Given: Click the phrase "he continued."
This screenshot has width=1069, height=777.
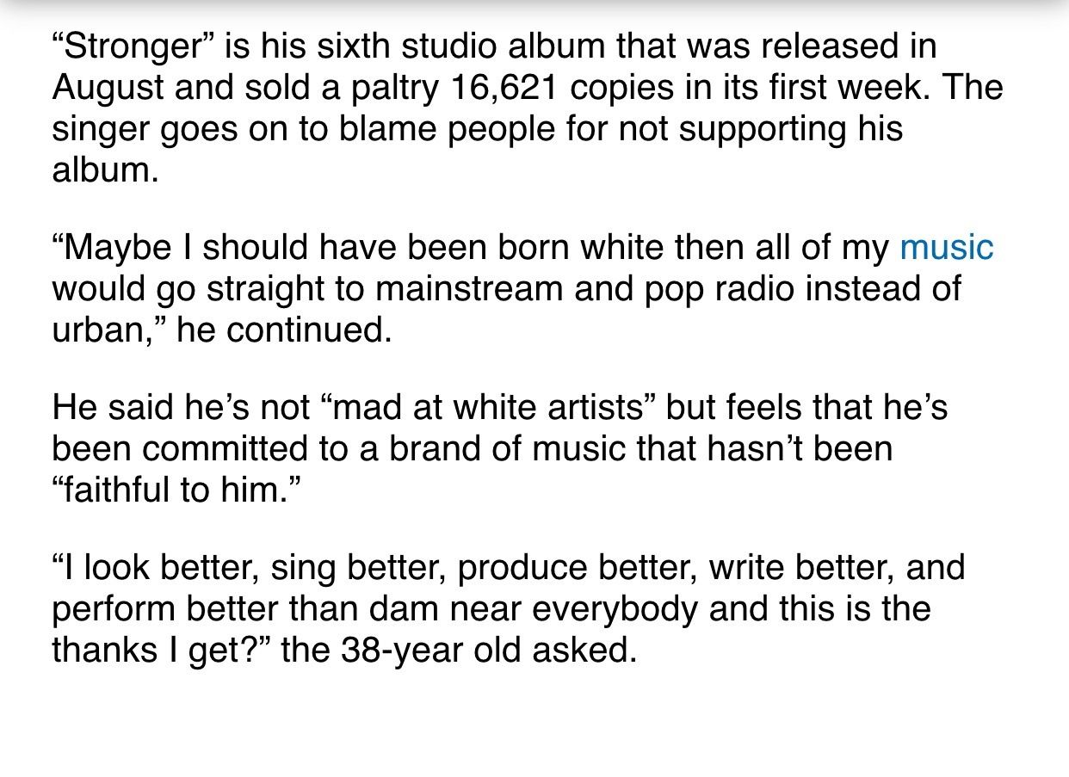Looking at the screenshot, I should point(285,330).
